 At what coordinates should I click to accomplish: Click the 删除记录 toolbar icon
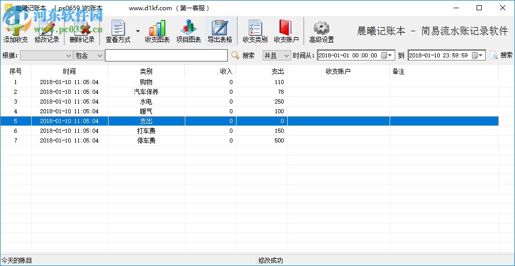click(x=82, y=31)
